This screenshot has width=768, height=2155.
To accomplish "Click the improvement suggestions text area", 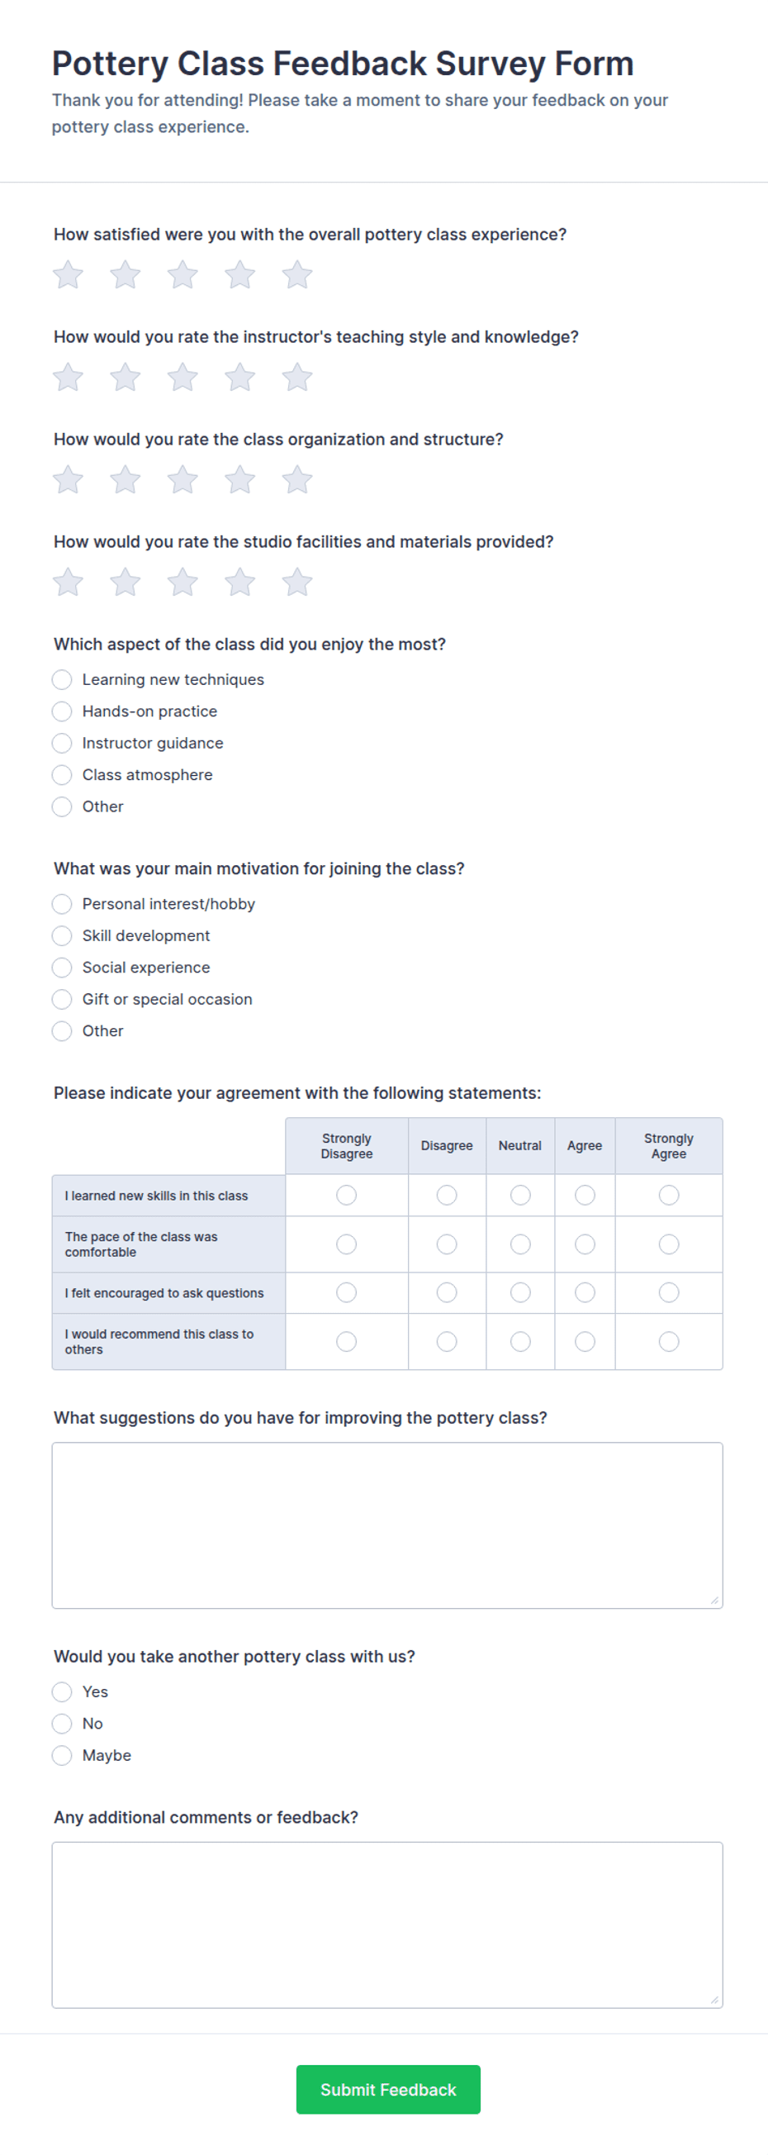I will click(x=387, y=1525).
